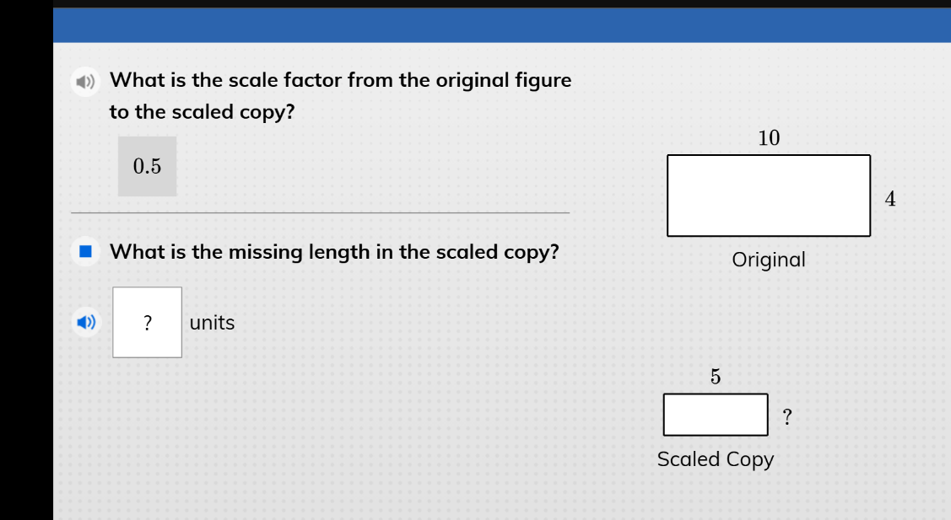This screenshot has height=520, width=951.
Task: Click the text reading units
Action: [x=213, y=322]
